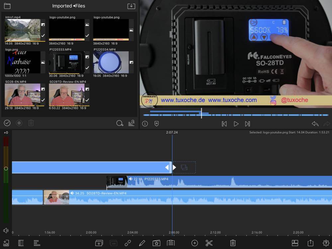Image resolution: width=332 pixels, height=249 pixels.
Task: Open the settings gear with help mark
Action: (326, 243)
